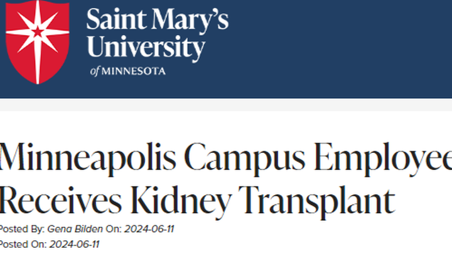
Task: Open author Gena Bilden's link
Action: pos(75,230)
